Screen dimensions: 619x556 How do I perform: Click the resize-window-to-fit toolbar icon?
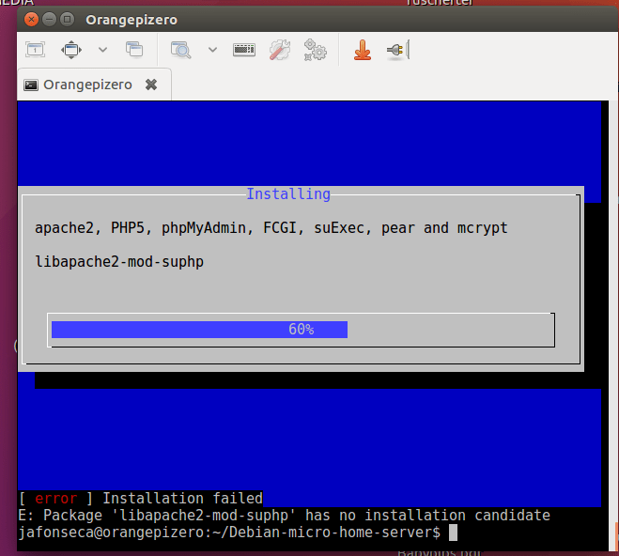35,50
